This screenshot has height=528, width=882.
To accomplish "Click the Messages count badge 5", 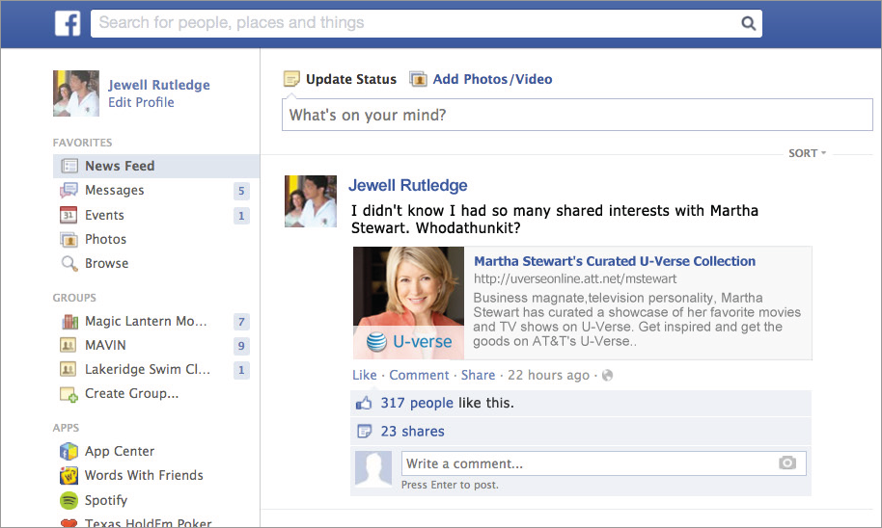I will point(241,191).
